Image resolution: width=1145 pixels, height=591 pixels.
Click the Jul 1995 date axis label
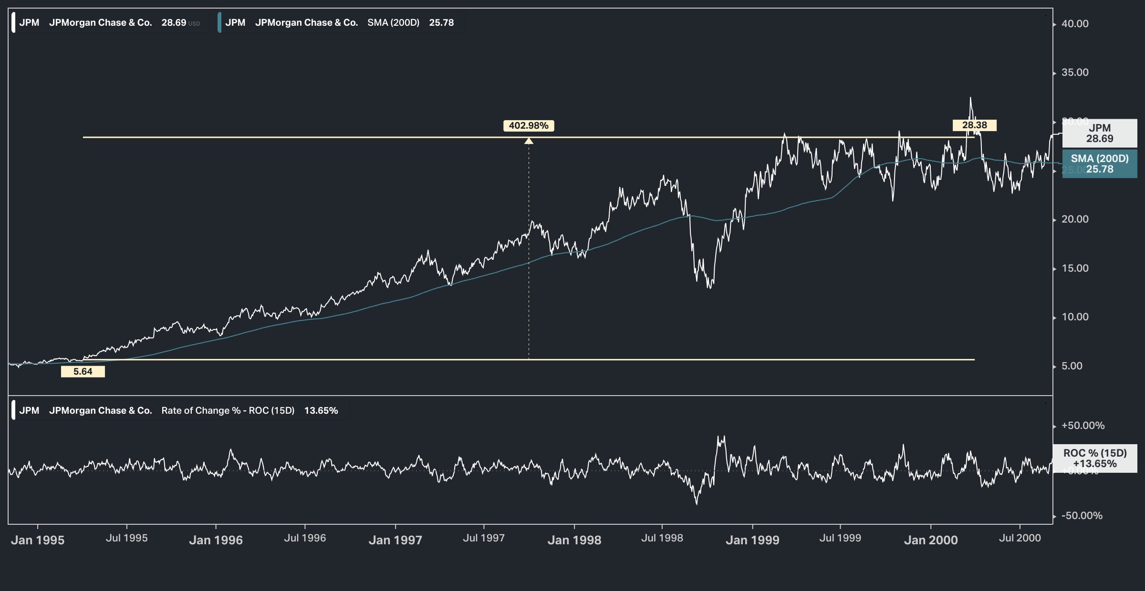pyautogui.click(x=126, y=538)
